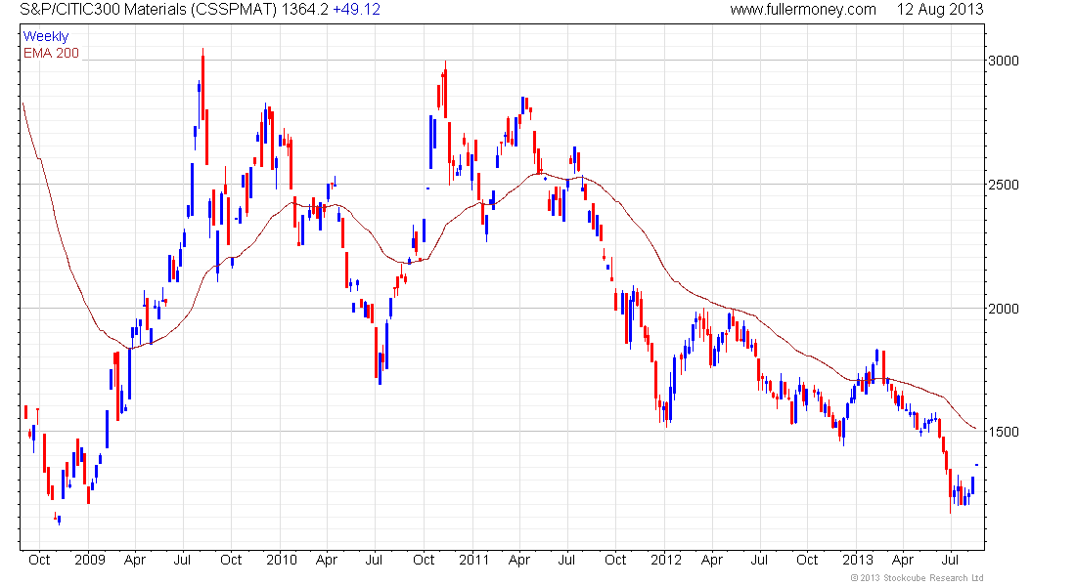Click the chart title 'S&P/CITIC300 Materials (CSSPMAT)'
The height and width of the screenshot is (586, 1076).
point(149,10)
